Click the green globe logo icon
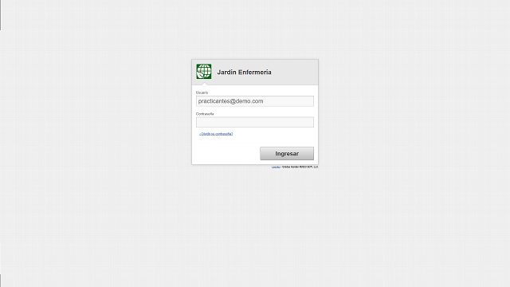The width and height of the screenshot is (510, 287). point(204,72)
